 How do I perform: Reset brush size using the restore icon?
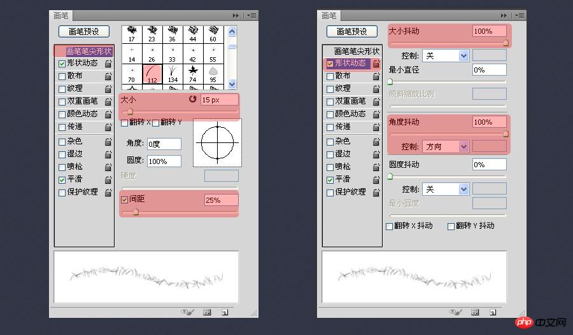click(x=192, y=99)
